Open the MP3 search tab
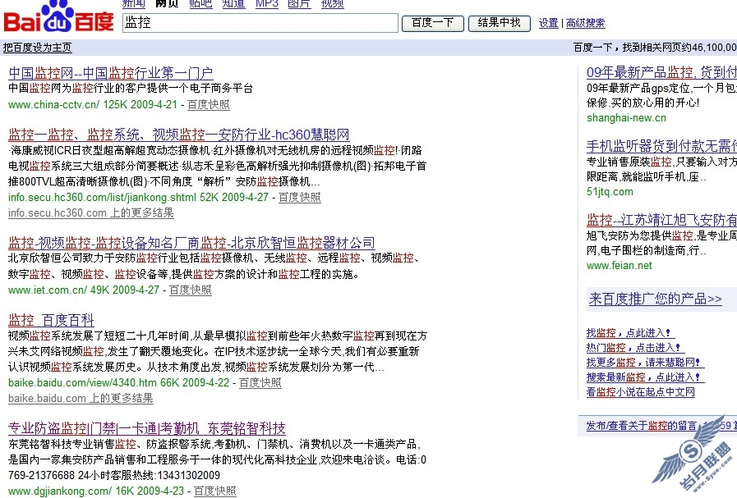Viewport: 737px width, 498px height. (267, 4)
